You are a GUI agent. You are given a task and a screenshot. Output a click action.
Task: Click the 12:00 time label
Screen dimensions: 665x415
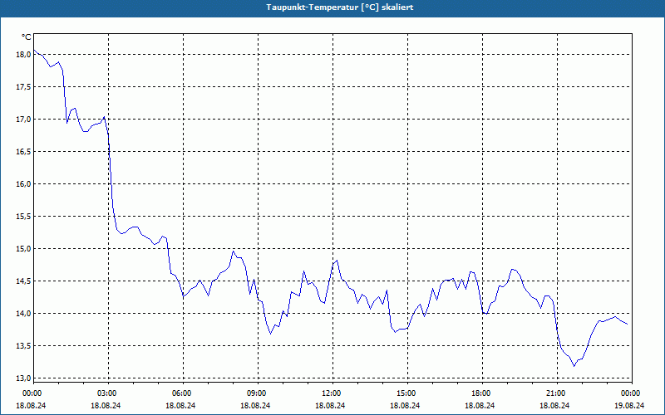coord(332,393)
